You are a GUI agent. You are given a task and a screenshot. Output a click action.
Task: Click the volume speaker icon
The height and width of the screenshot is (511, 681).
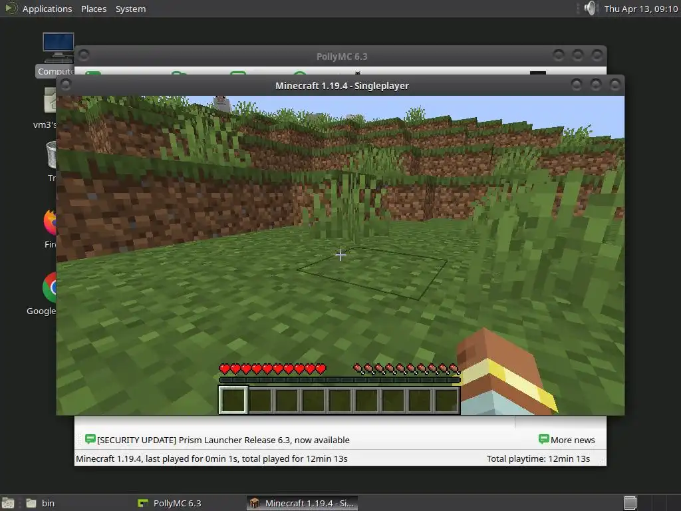[591, 8]
